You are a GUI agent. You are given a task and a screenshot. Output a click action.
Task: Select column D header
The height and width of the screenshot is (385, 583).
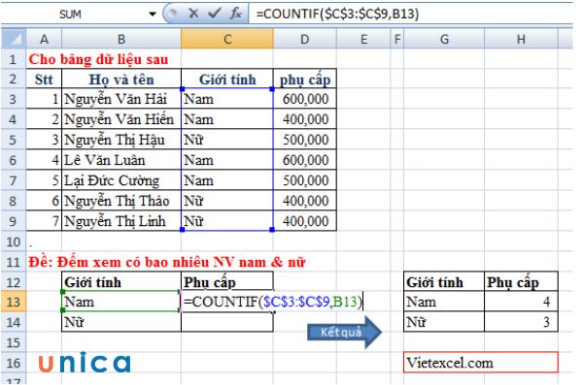pyautogui.click(x=304, y=39)
